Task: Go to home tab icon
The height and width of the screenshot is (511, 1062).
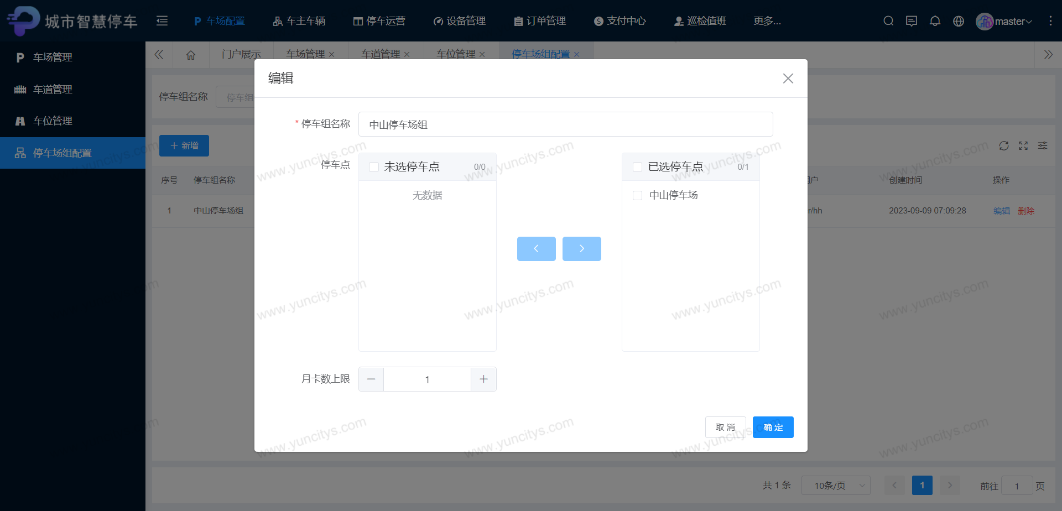Action: click(191, 55)
